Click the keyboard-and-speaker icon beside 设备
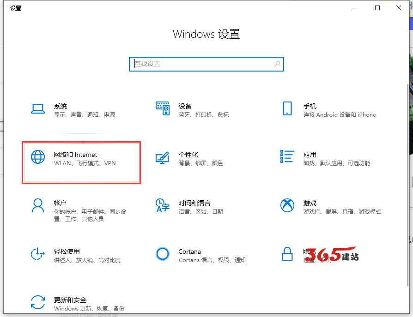This screenshot has height=317, width=413. (x=163, y=108)
